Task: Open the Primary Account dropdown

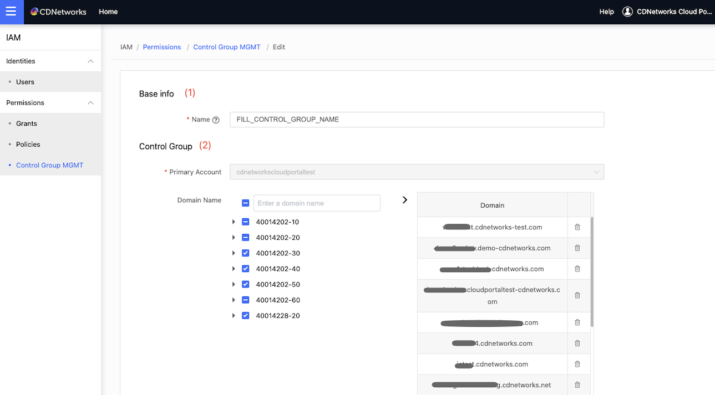Action: [x=417, y=172]
